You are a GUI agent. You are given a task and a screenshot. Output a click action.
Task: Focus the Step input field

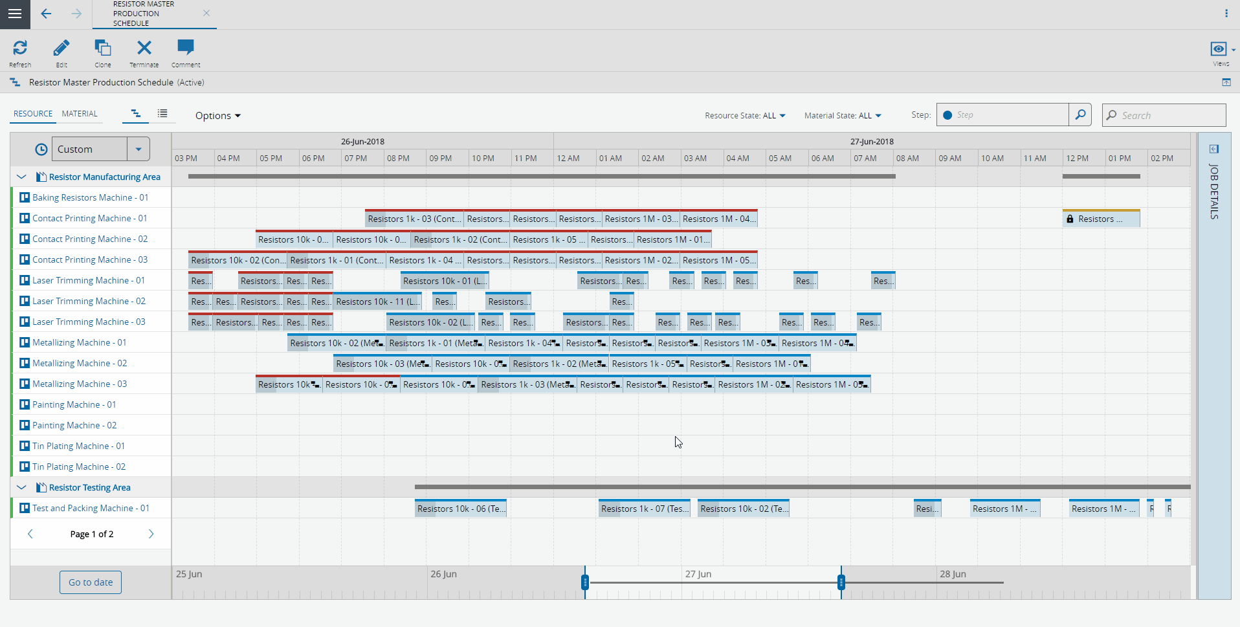1002,115
